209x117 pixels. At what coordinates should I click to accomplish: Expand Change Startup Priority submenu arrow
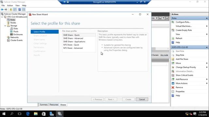(207, 67)
